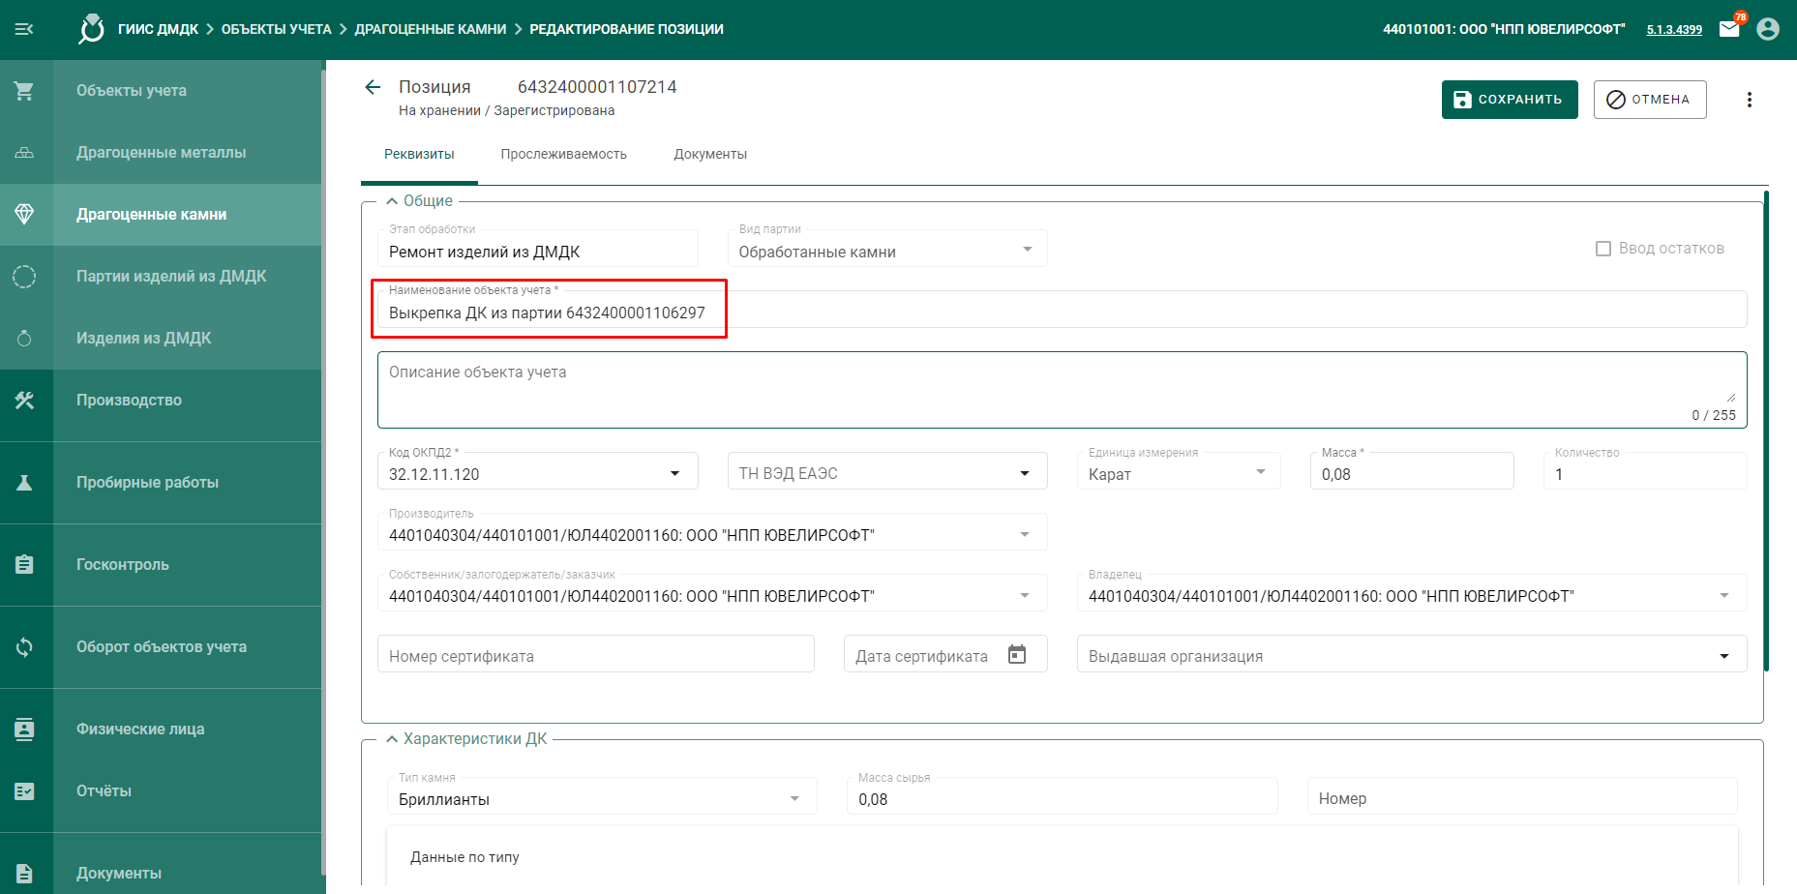This screenshot has height=894, width=1797.
Task: Click the ОТМЕНА cancel button
Action: [x=1650, y=100]
